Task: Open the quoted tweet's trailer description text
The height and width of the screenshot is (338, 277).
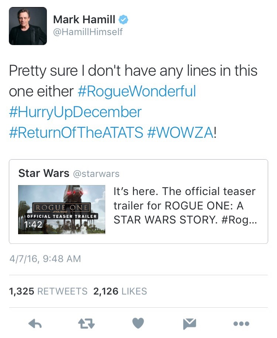Action: coord(184,205)
